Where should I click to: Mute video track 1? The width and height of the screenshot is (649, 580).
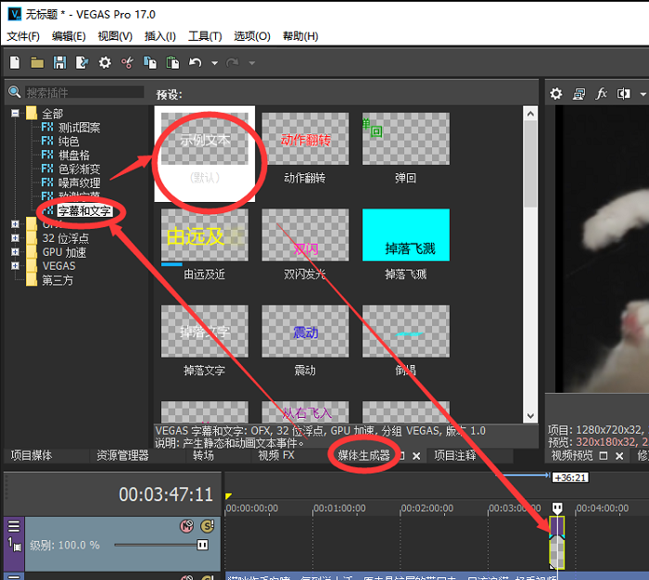tap(186, 526)
